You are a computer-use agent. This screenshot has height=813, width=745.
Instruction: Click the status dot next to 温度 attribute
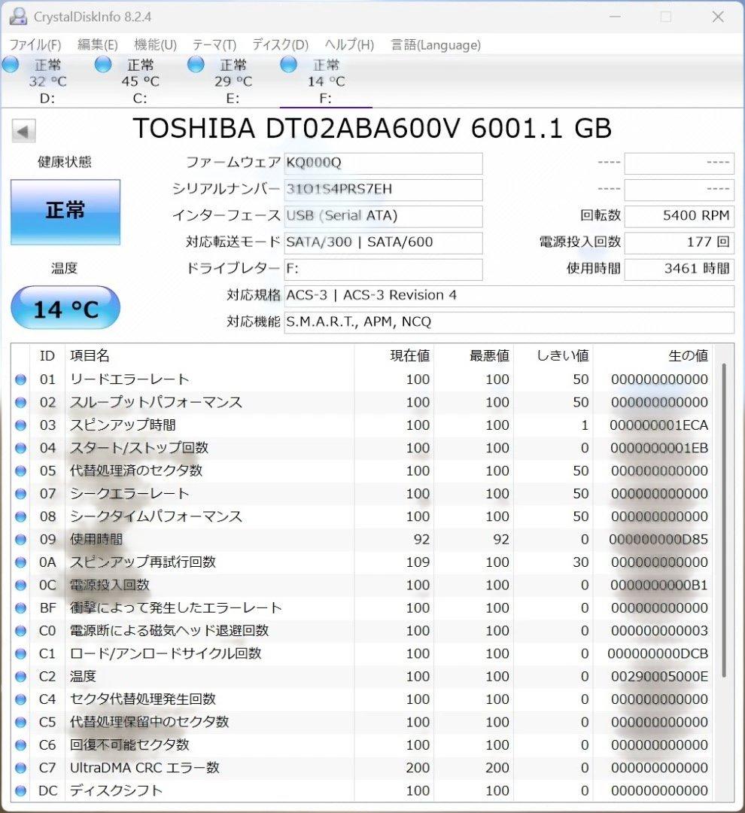pyautogui.click(x=20, y=676)
